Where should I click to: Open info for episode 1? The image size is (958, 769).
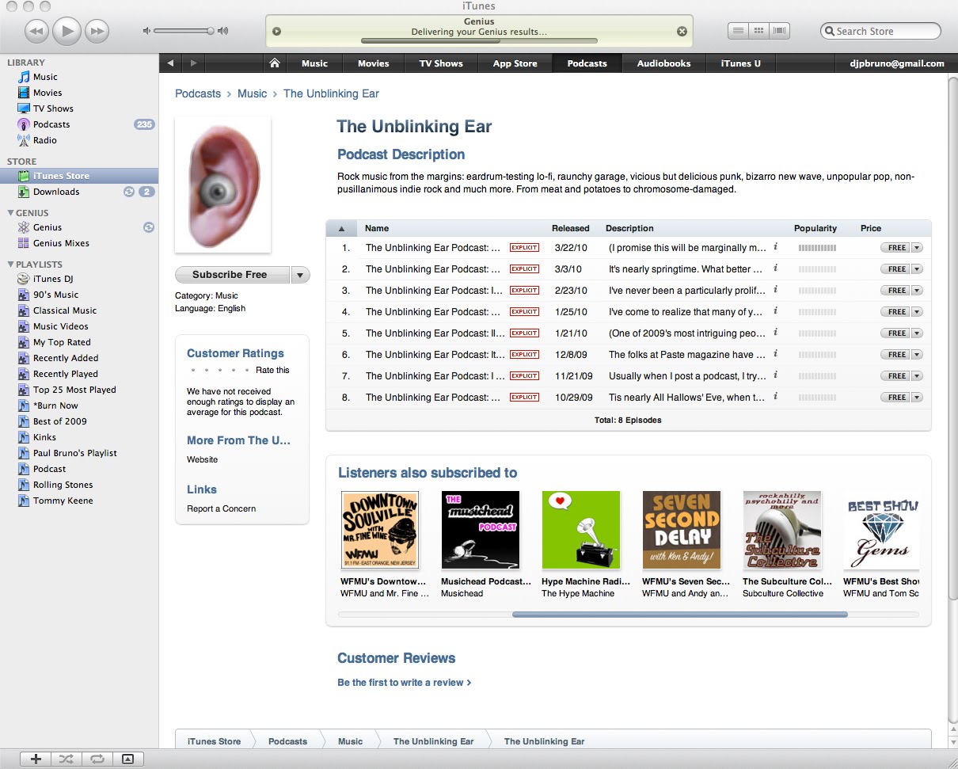775,246
